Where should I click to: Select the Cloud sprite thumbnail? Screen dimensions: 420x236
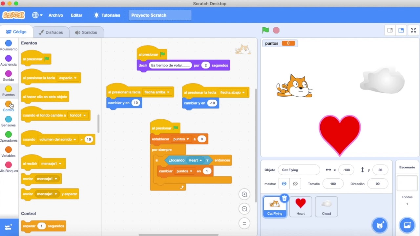tap(326, 207)
